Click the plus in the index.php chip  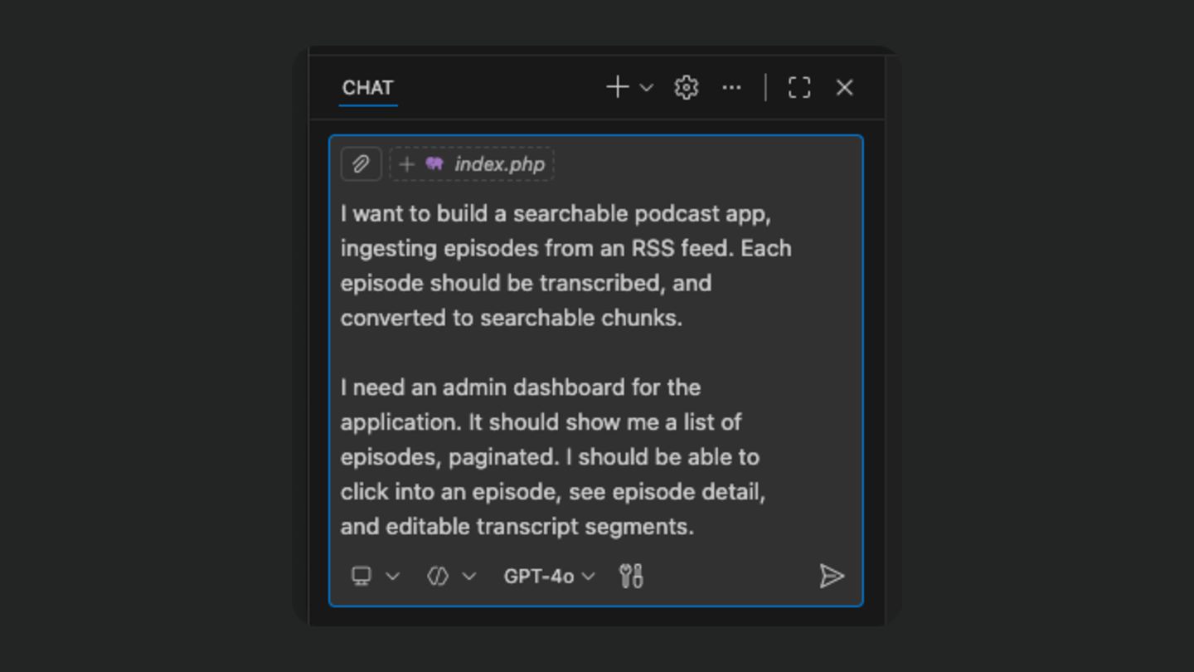[x=406, y=164]
